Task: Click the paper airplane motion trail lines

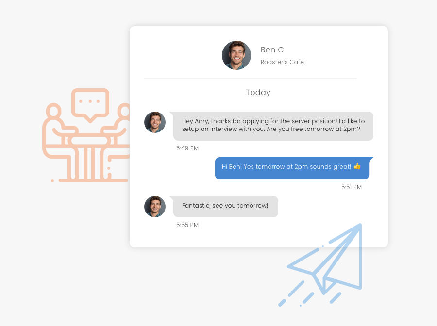Action: pyautogui.click(x=309, y=294)
